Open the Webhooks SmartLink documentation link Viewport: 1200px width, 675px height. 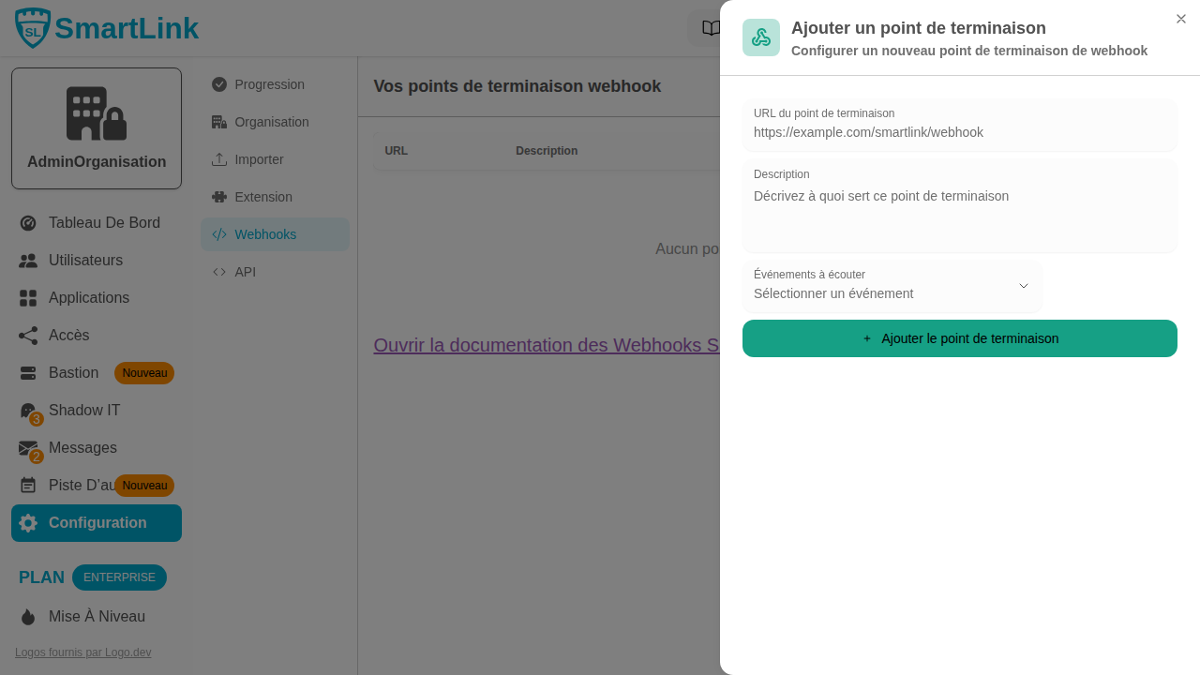click(x=544, y=345)
